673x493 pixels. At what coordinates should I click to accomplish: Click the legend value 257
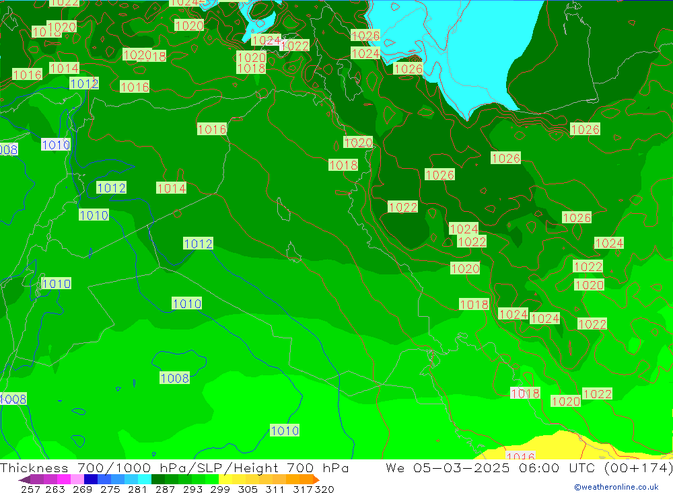[30, 489]
